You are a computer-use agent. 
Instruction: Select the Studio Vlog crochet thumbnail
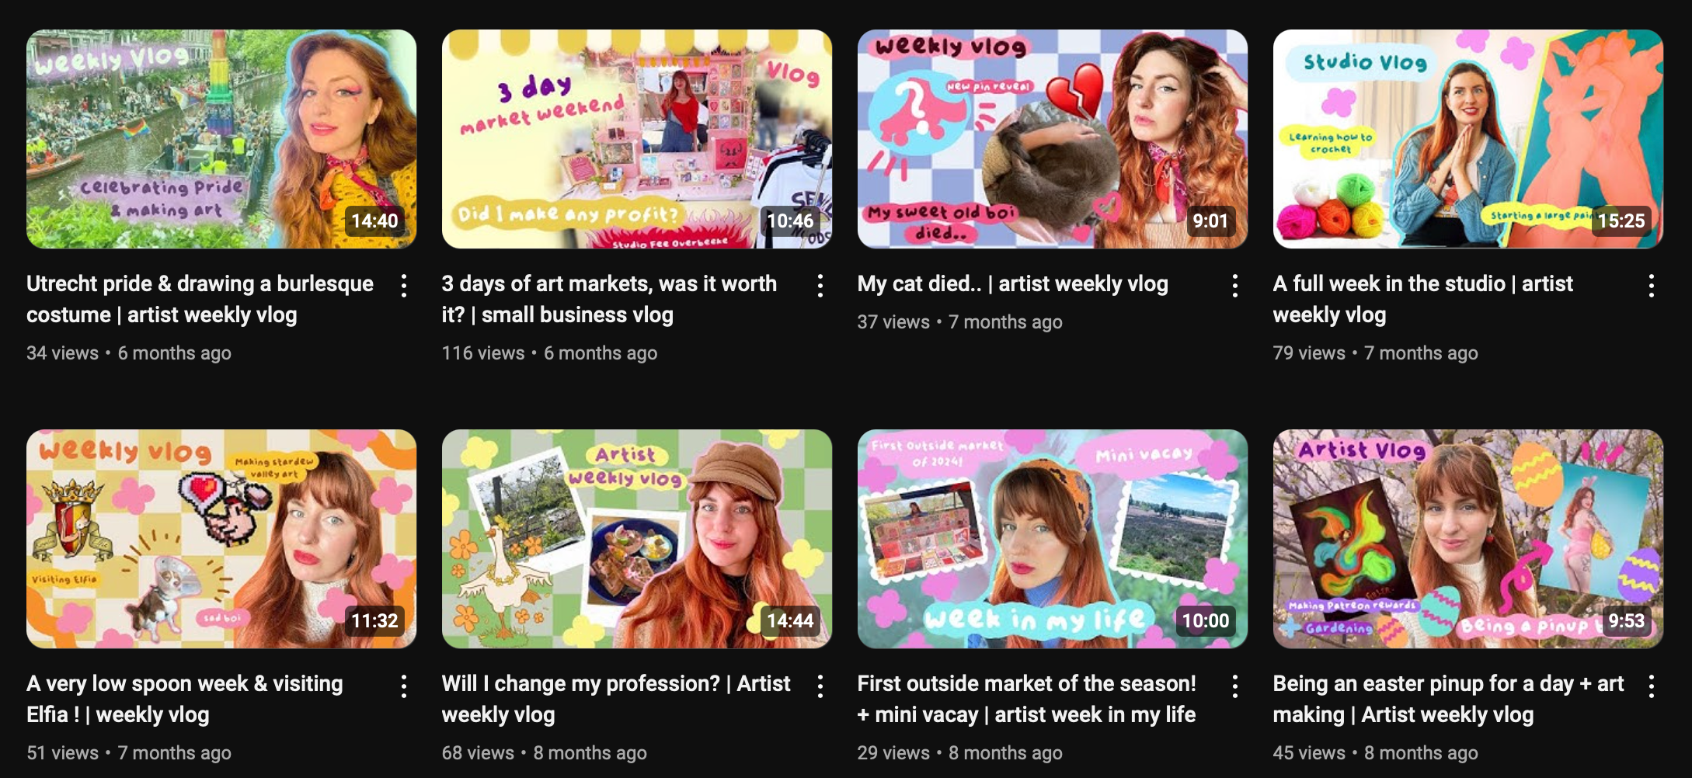1468,139
